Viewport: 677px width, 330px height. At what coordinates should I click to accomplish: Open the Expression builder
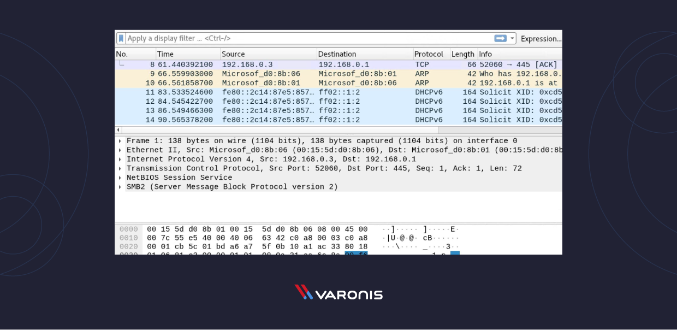[541, 38]
